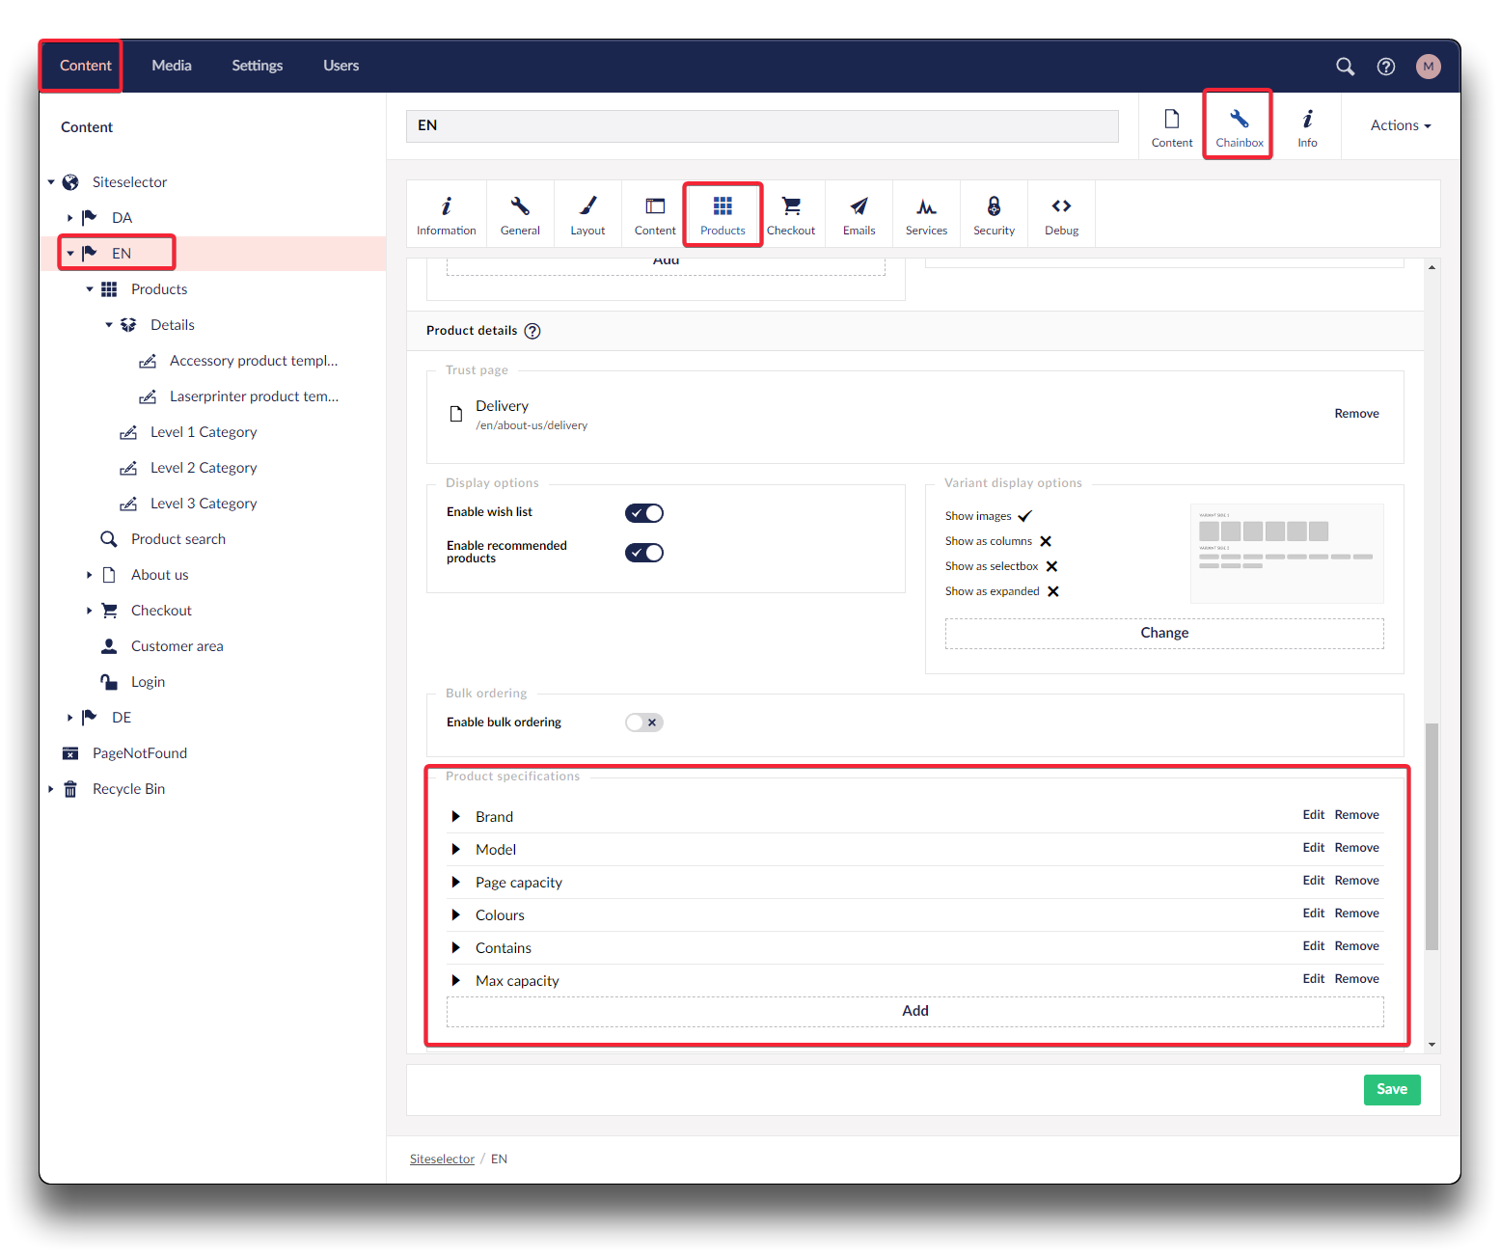Select the Checkout cart tab
Viewport: 1500px width, 1254px height.
pyautogui.click(x=791, y=215)
